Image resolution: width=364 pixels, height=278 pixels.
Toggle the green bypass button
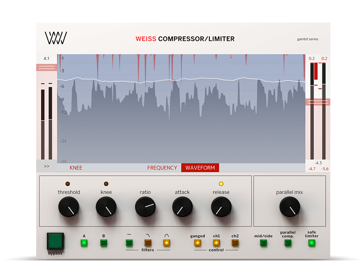point(55,241)
